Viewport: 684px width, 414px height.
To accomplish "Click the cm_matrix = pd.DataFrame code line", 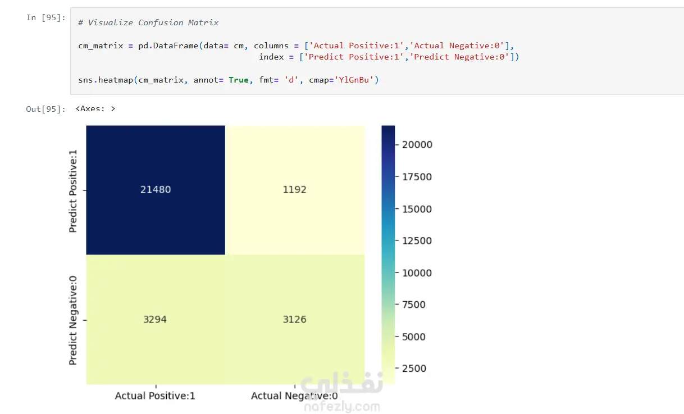I will 296,46.
